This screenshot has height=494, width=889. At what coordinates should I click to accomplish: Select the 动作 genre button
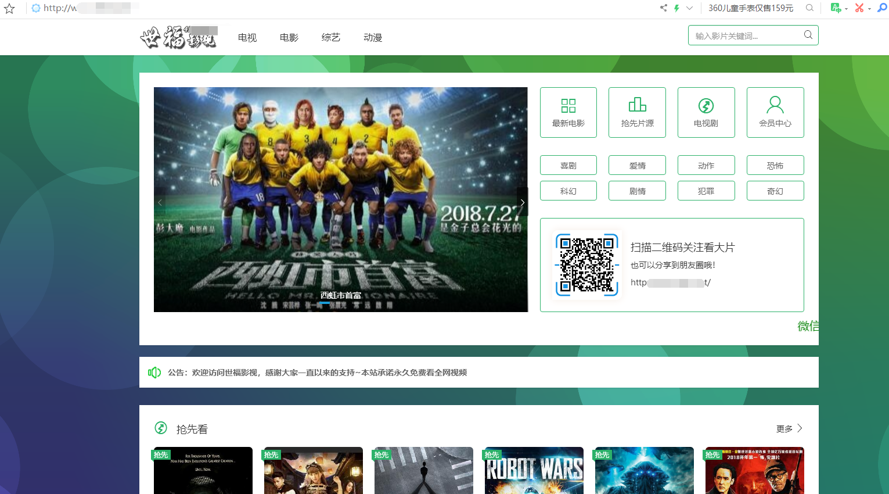[706, 165]
